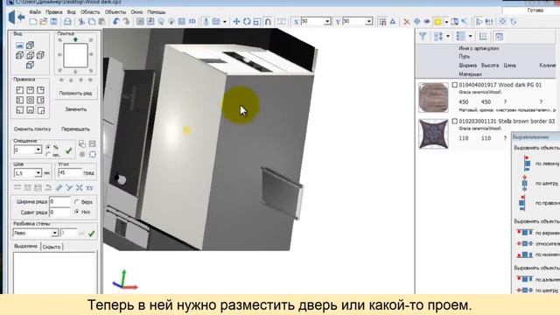Select the bottom-right anchor in Привязка
Viewport: 560px width, 315px height.
pyautogui.click(x=41, y=110)
